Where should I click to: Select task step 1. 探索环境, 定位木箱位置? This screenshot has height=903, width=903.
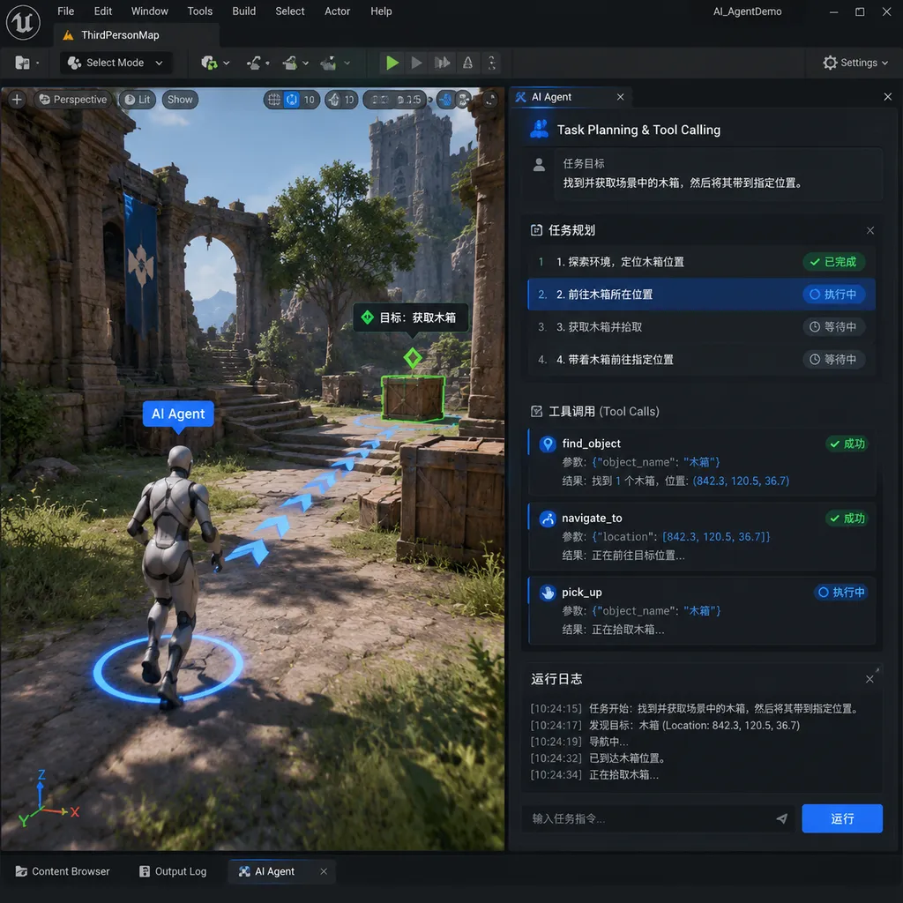(701, 262)
